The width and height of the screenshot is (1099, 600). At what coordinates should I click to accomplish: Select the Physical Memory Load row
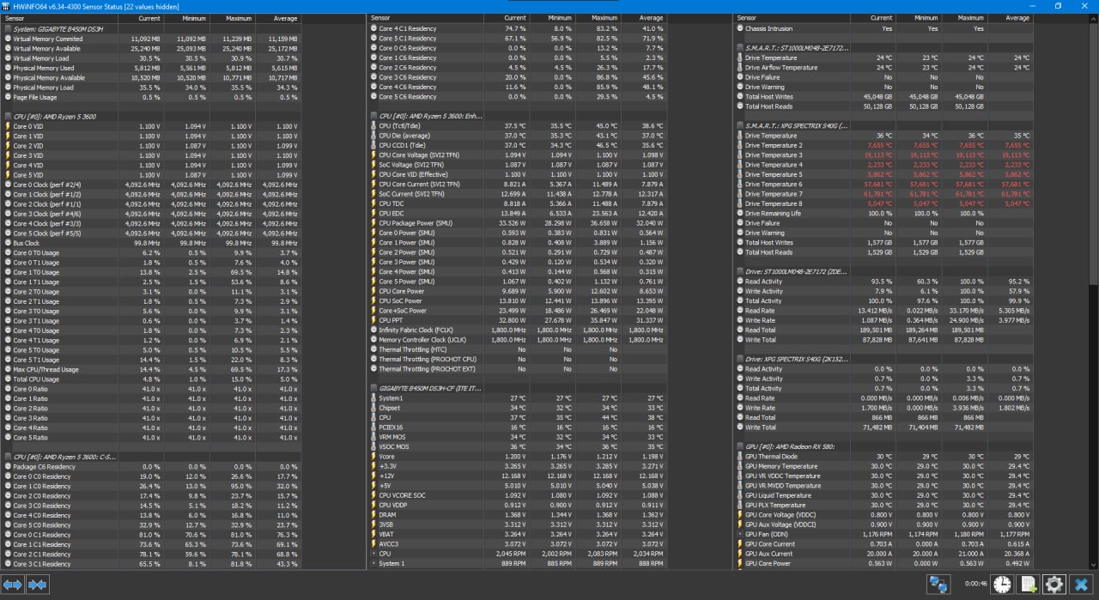tap(151, 88)
